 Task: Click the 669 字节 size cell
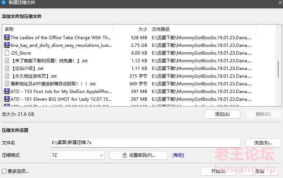point(138,84)
